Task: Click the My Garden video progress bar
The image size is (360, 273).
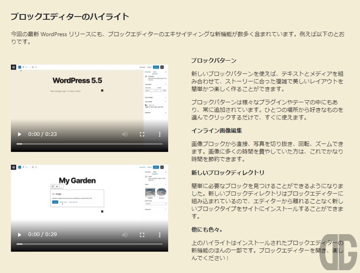Action: click(x=89, y=244)
